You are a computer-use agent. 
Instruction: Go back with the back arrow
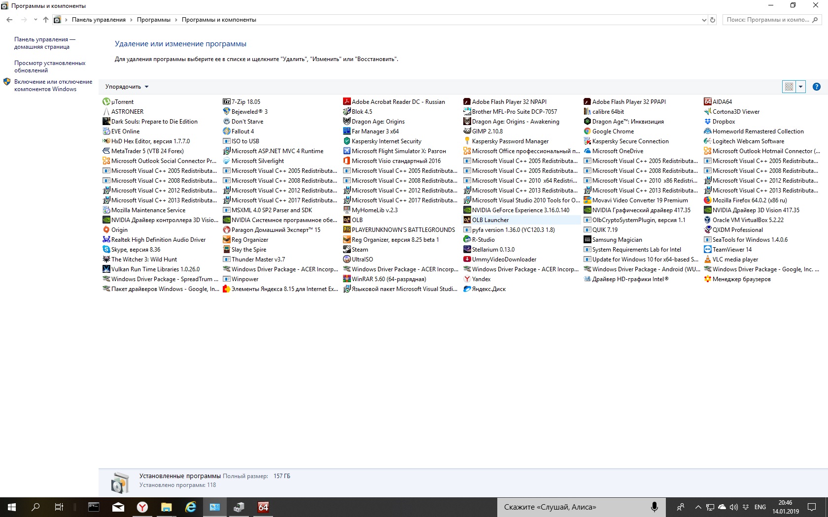coord(9,20)
